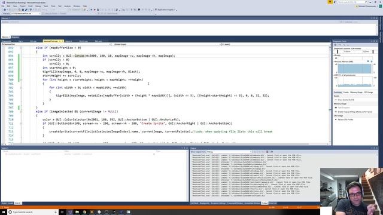Open the Show output from dropdown
Screen dimensions: 383x215
pyautogui.click(x=229, y=152)
